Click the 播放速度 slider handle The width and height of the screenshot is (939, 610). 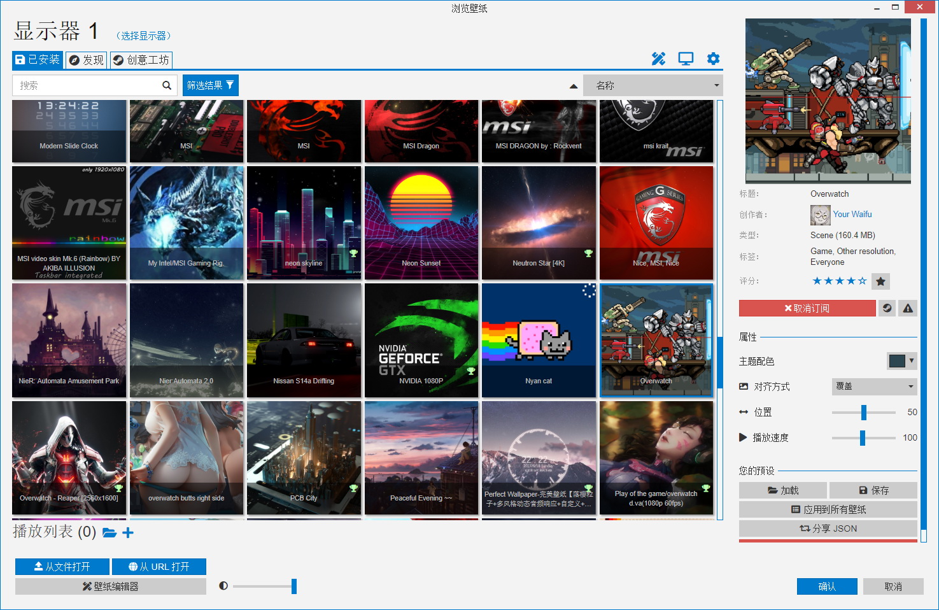pyautogui.click(x=863, y=437)
